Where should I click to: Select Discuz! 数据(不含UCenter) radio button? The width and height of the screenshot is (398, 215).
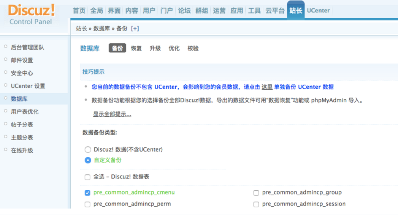point(88,150)
